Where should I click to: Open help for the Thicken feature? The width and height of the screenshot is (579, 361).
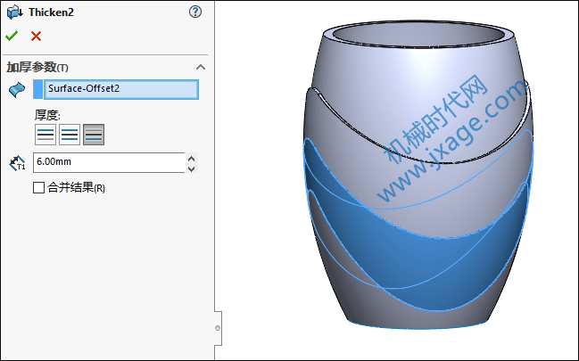pos(195,12)
